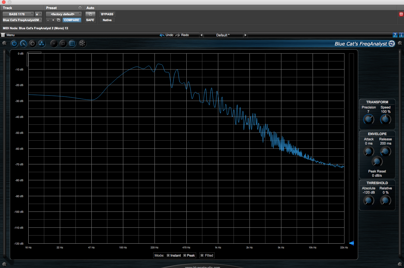Click the vertical level meter bar

(351, 148)
